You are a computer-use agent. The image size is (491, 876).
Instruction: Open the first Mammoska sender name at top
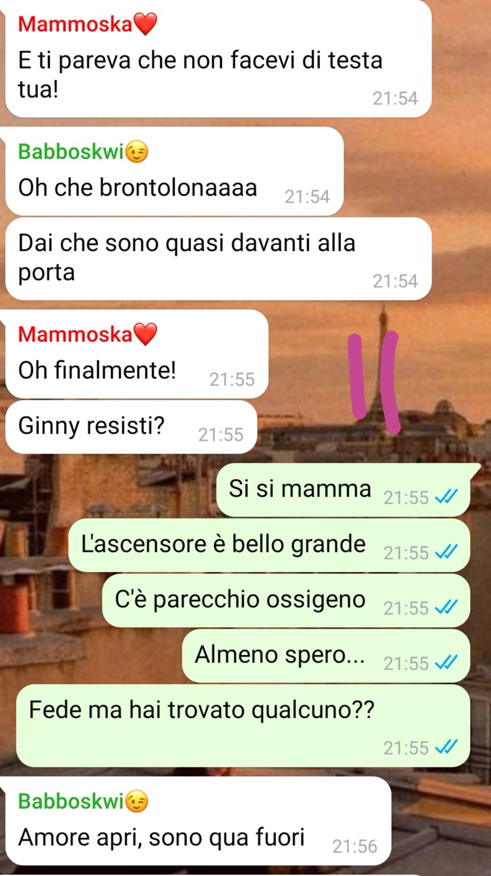(x=75, y=24)
